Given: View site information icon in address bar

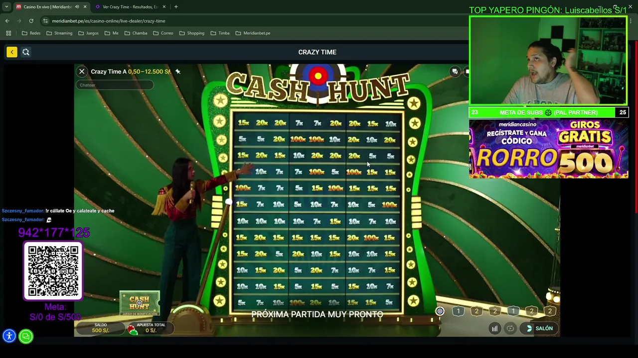Looking at the screenshot, I should [45, 21].
